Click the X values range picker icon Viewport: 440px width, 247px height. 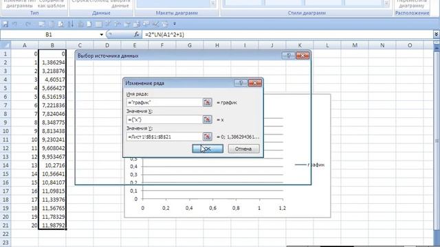(207, 119)
